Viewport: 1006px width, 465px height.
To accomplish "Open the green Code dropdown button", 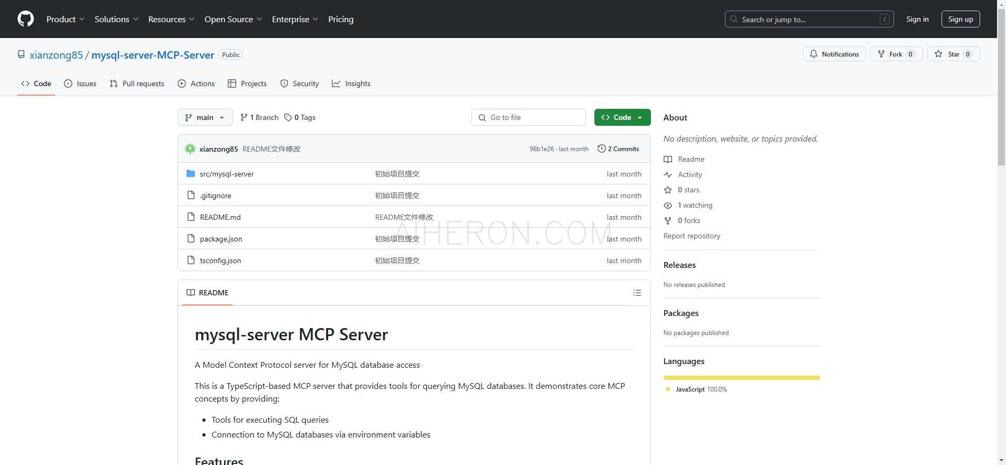I will (x=622, y=117).
